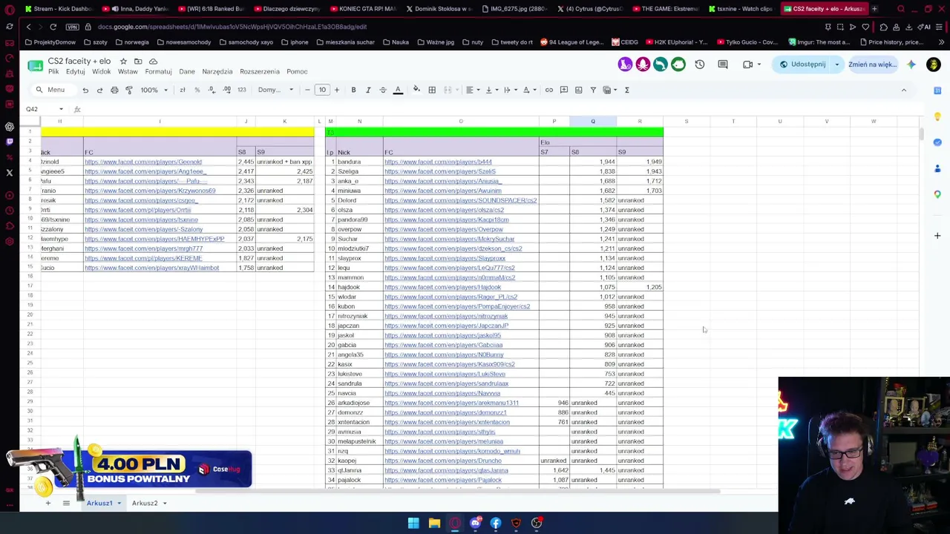Open the Wstaw menu
This screenshot has height=534, width=950.
[128, 72]
